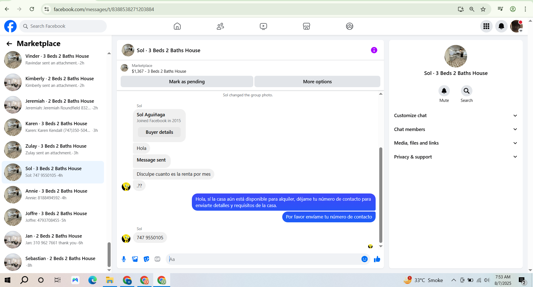Viewport: 533px width, 287px height.
Task: Go back using the Marketplace arrow
Action: (x=9, y=44)
